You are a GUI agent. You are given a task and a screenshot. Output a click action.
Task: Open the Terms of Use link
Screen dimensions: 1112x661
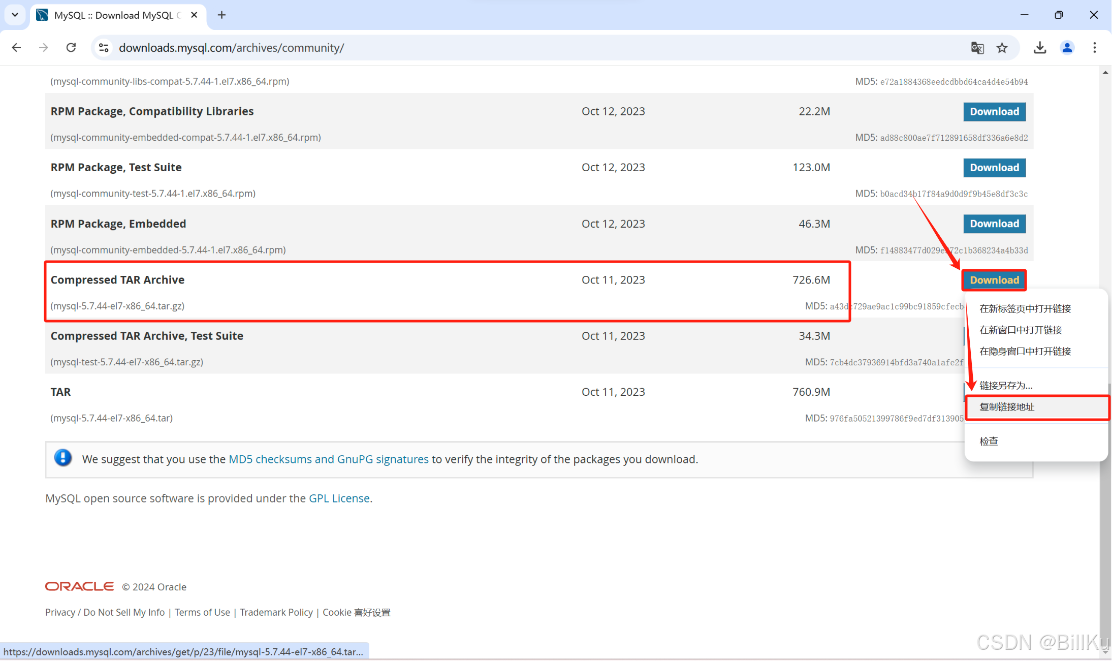click(202, 612)
